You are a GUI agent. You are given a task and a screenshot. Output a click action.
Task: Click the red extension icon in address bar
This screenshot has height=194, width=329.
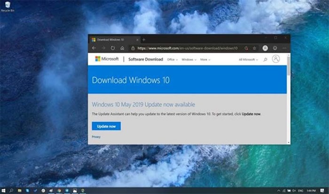(x=246, y=48)
